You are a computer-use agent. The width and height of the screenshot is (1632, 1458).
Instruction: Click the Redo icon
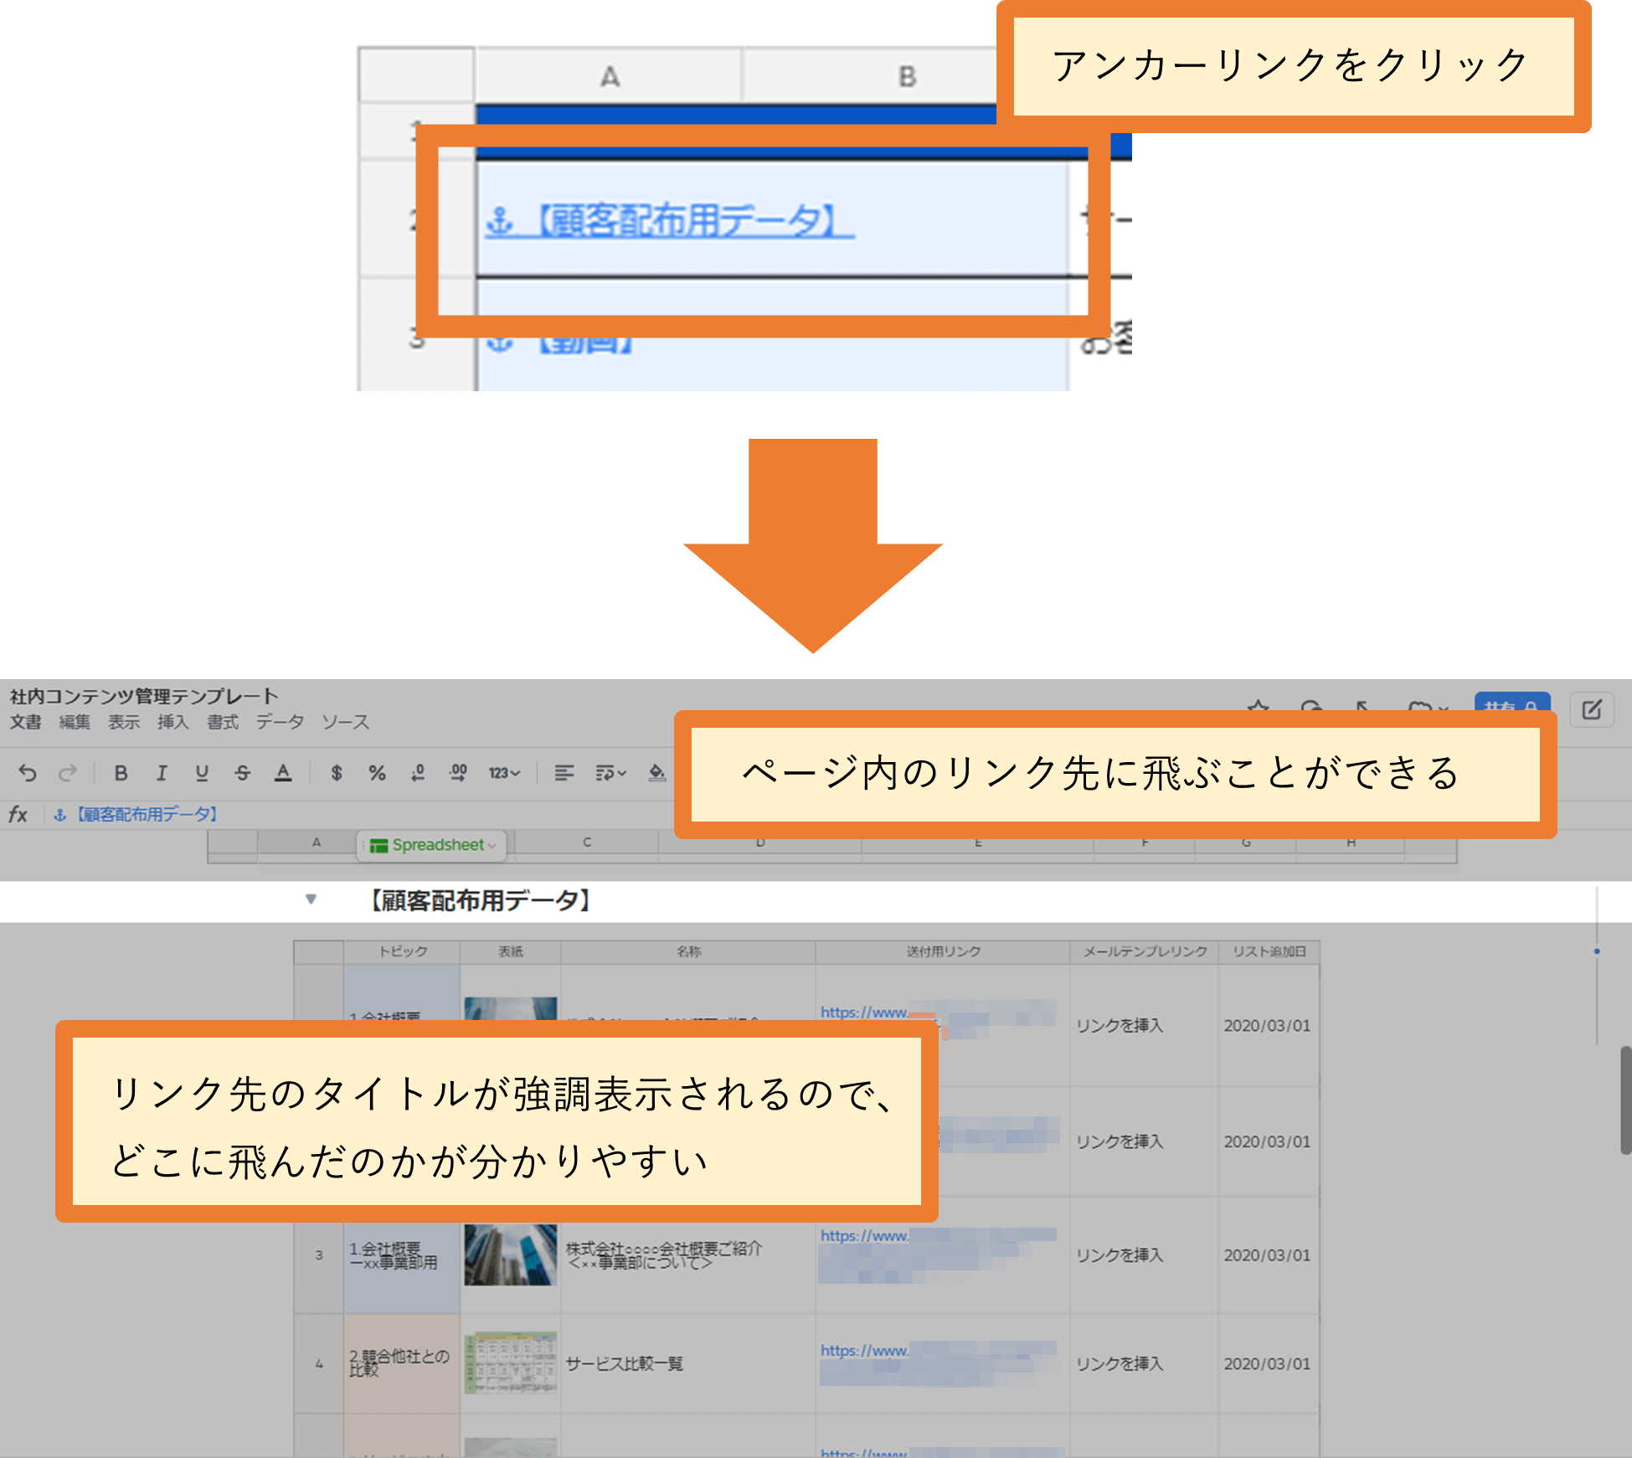click(69, 773)
